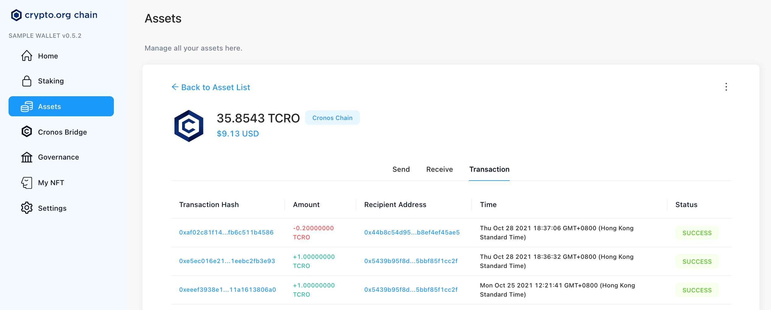The width and height of the screenshot is (771, 310).
Task: Open transaction hash 0xeeef3938e1...11a1613806a0
Action: (x=227, y=290)
